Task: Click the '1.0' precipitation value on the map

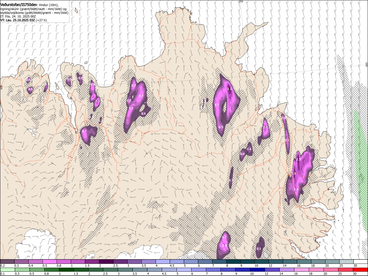Action: click(296, 189)
